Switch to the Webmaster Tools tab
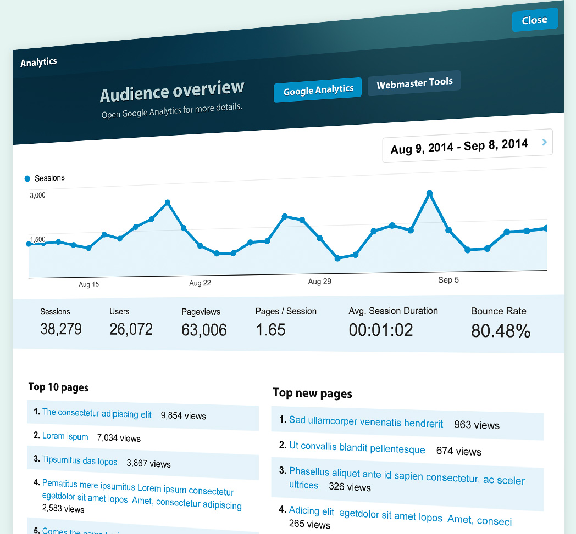This screenshot has width=576, height=534. click(x=414, y=83)
